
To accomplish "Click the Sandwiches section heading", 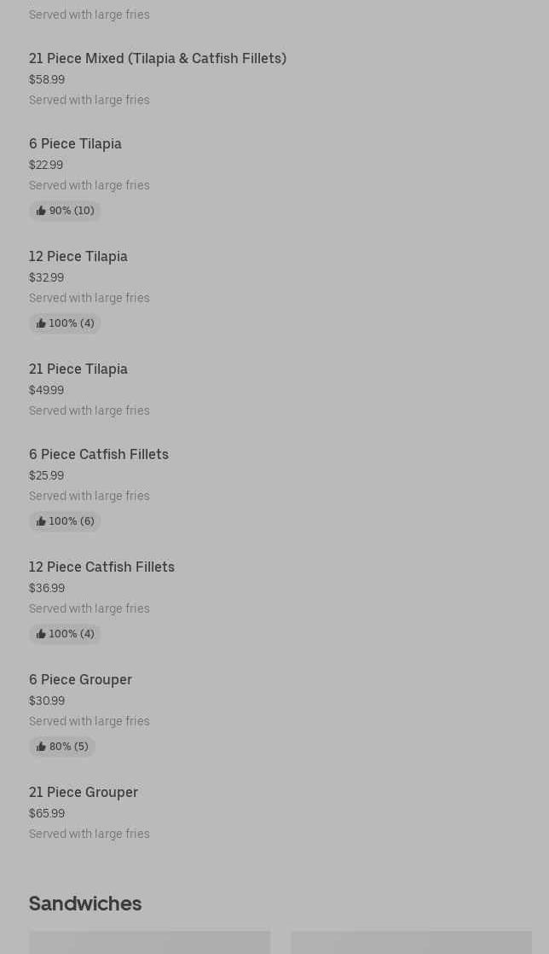I will (x=85, y=904).
